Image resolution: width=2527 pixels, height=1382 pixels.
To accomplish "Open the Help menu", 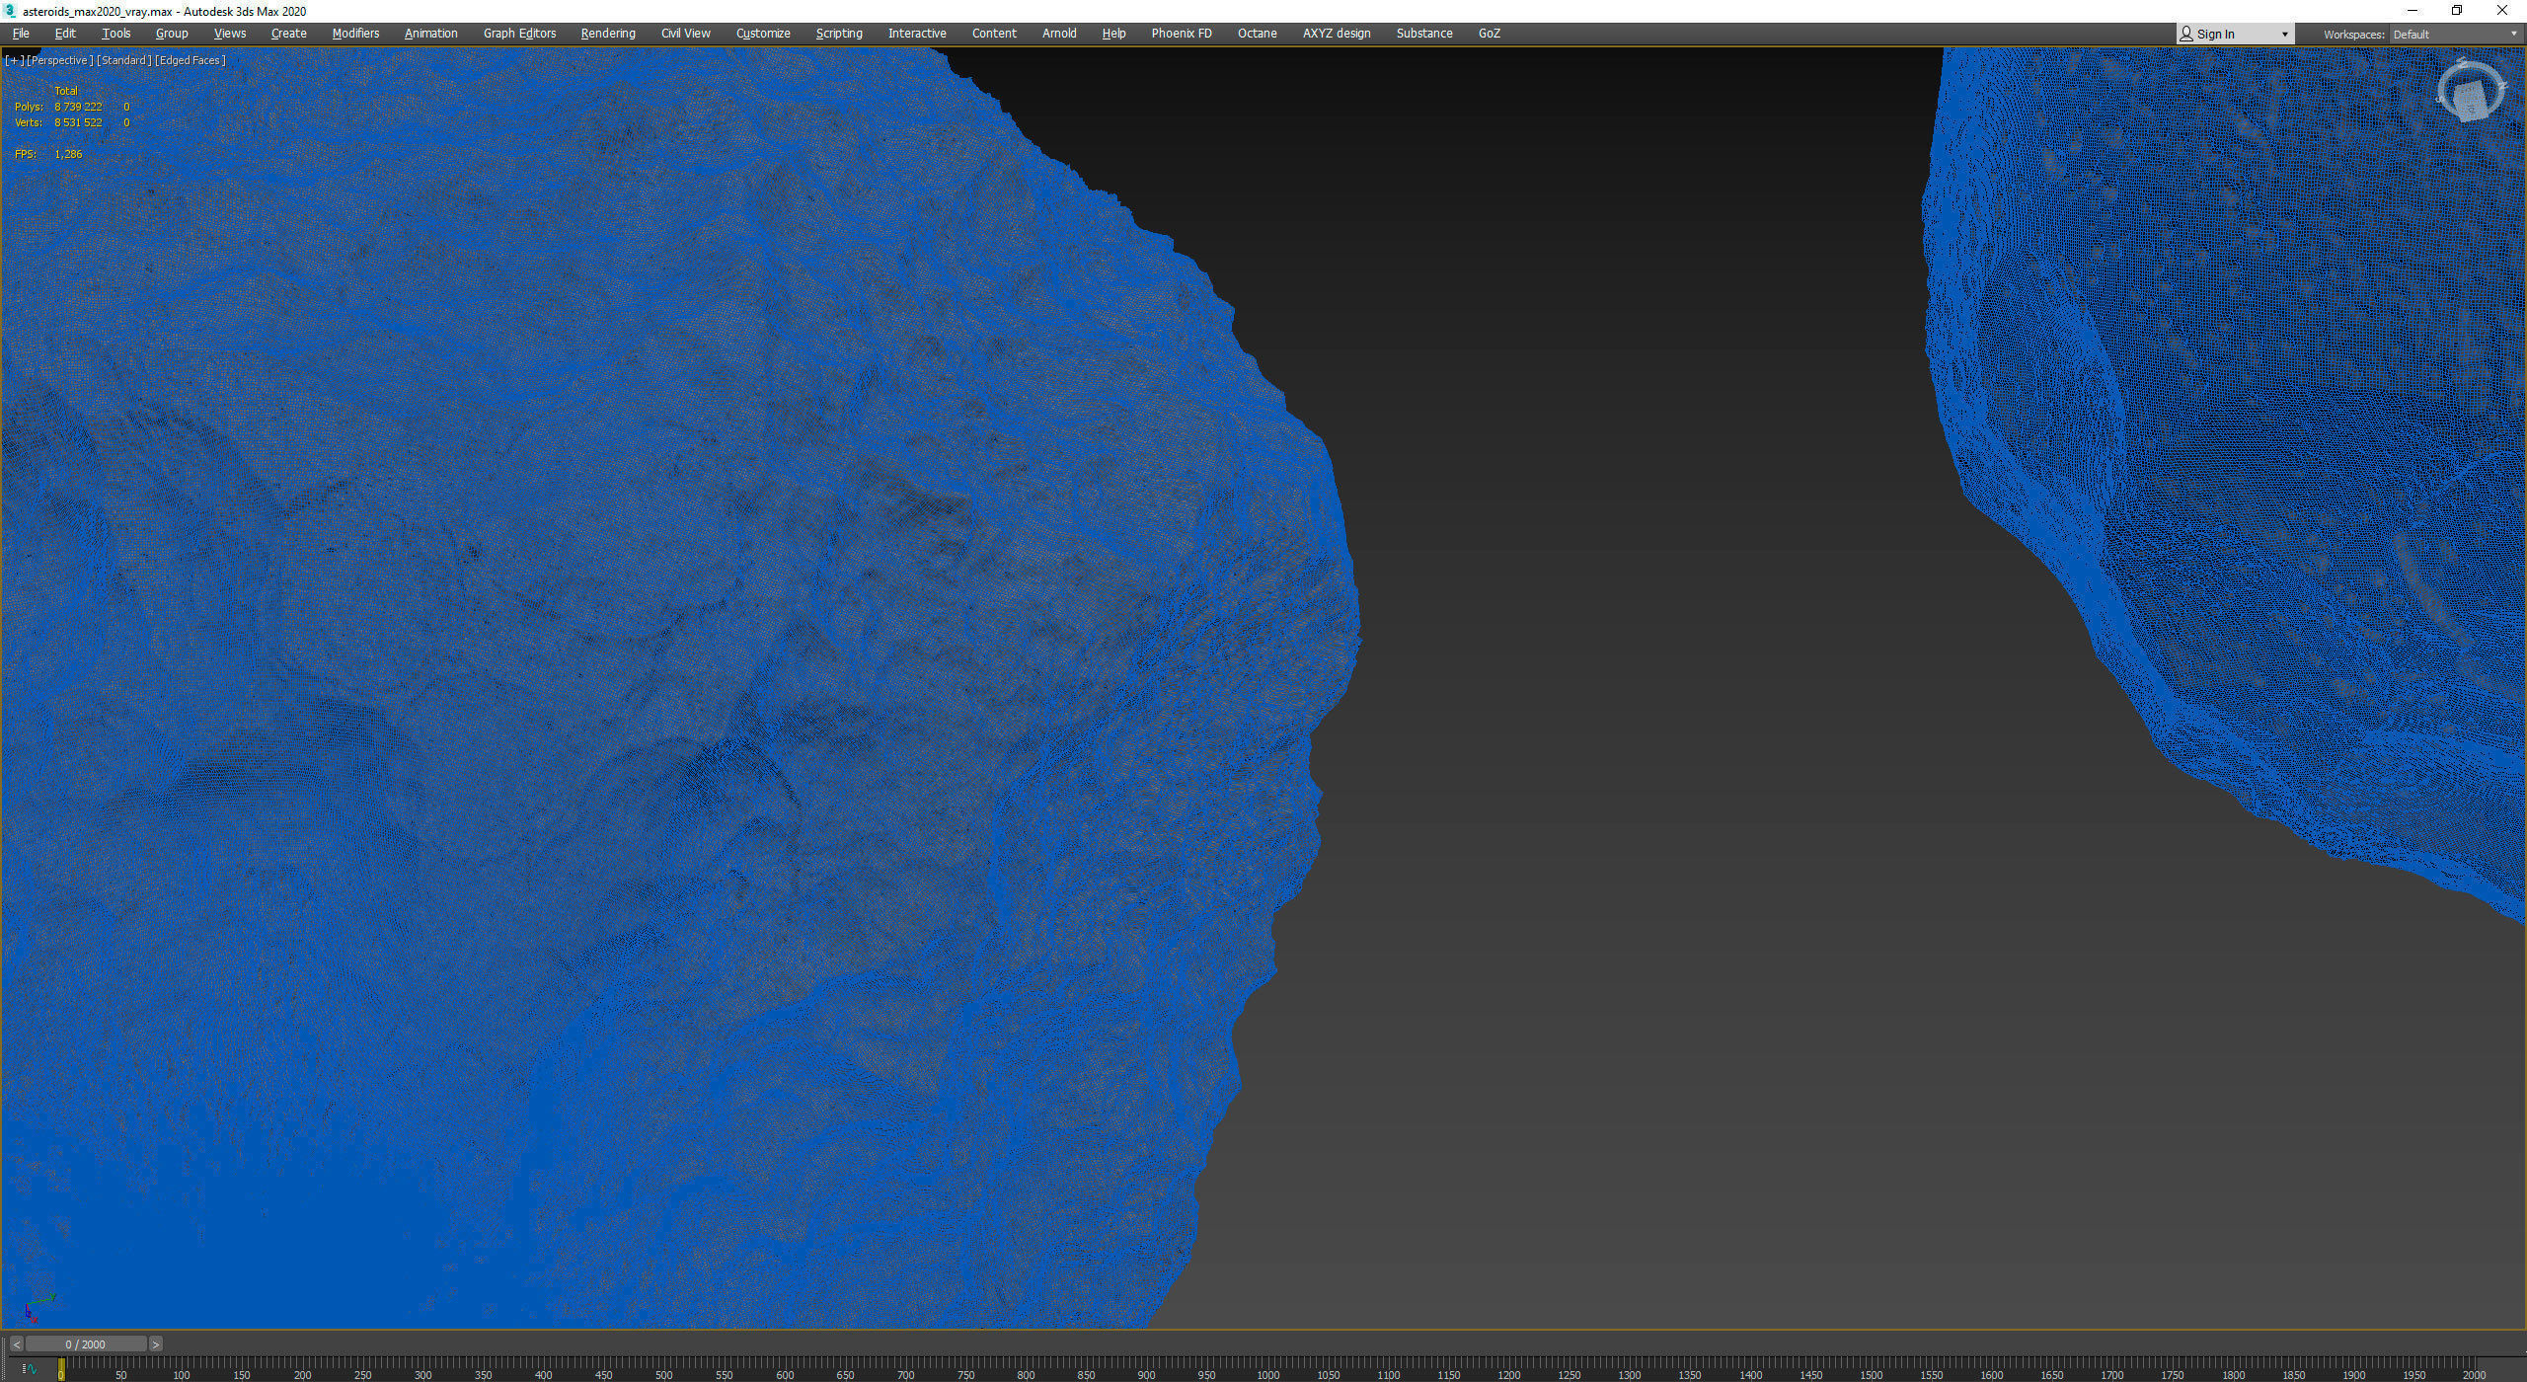I will (1113, 34).
